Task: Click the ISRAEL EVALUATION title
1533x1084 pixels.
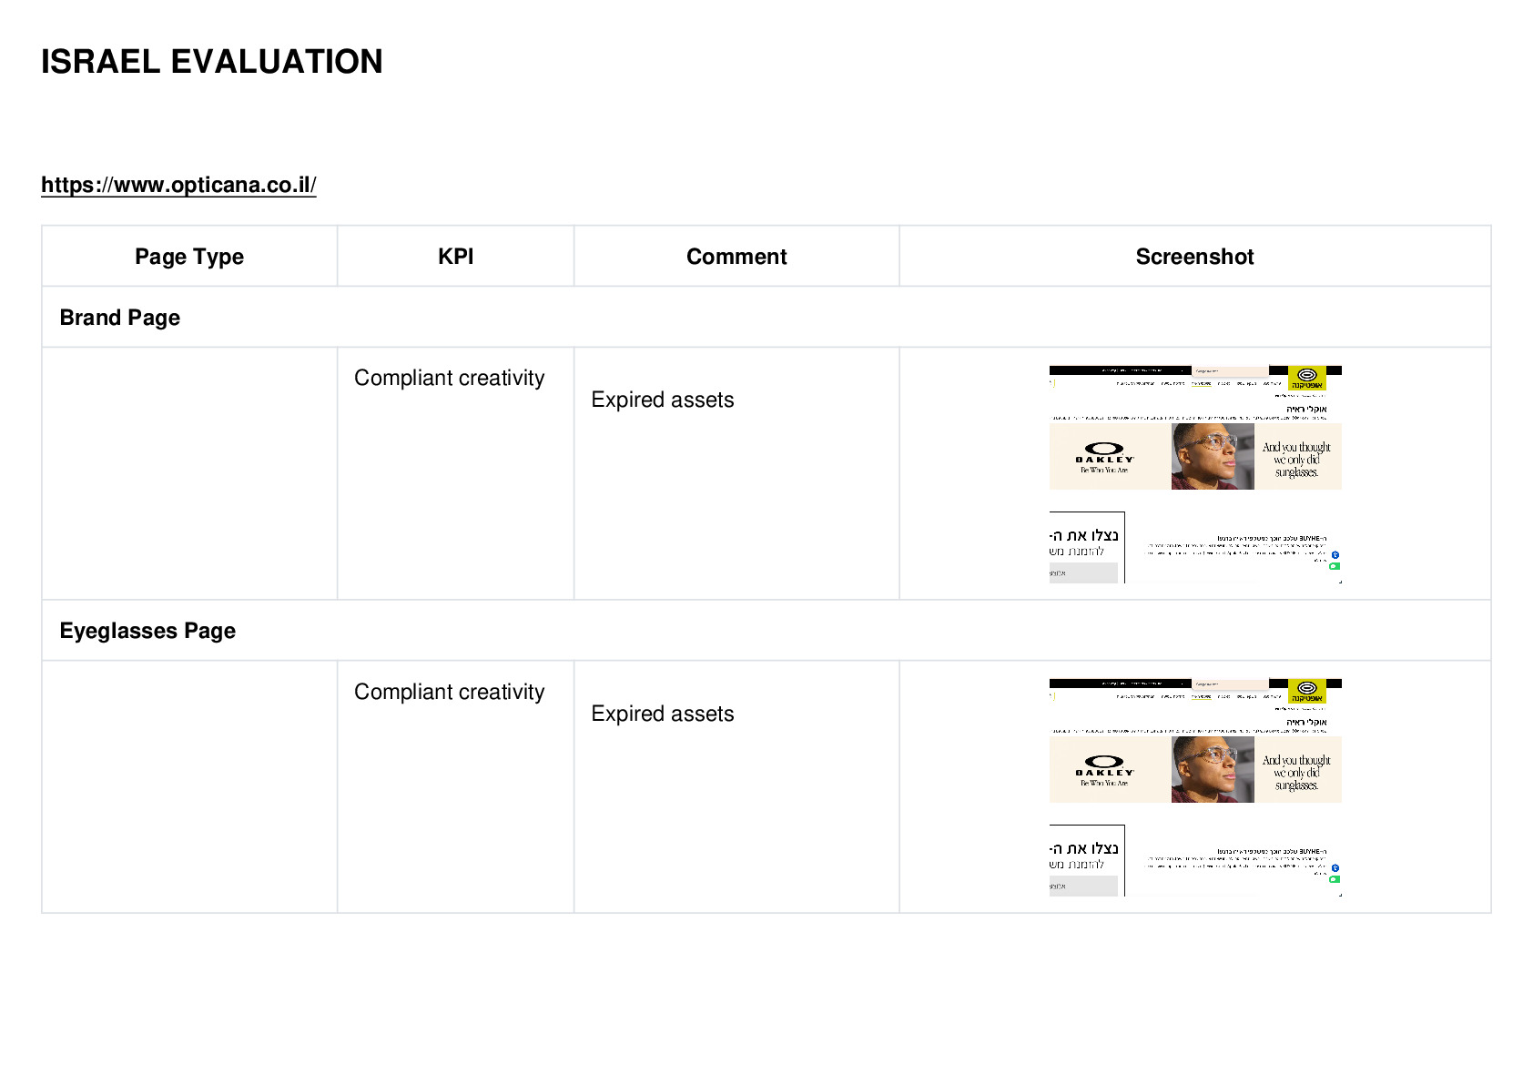Action: [x=212, y=61]
